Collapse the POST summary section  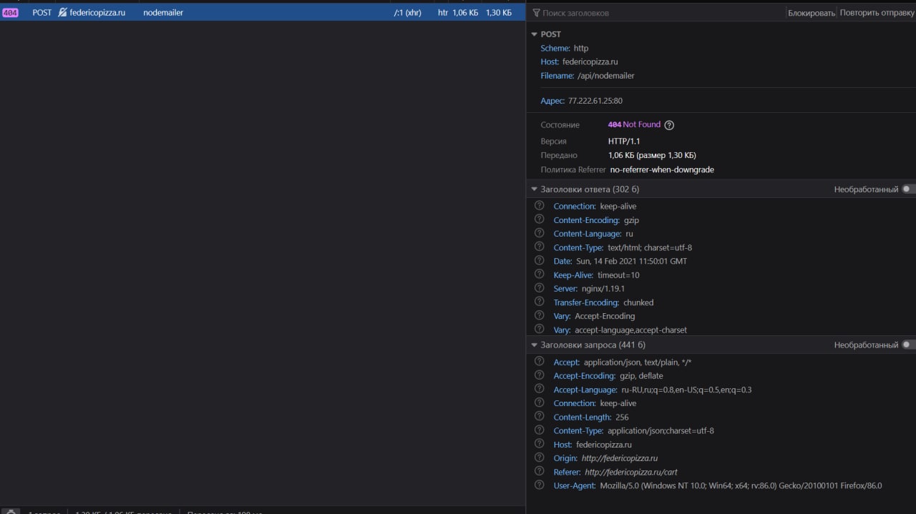tap(534, 34)
